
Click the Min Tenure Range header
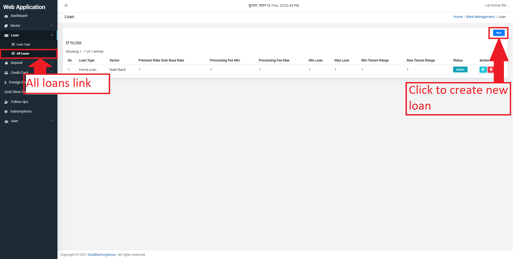click(x=375, y=60)
